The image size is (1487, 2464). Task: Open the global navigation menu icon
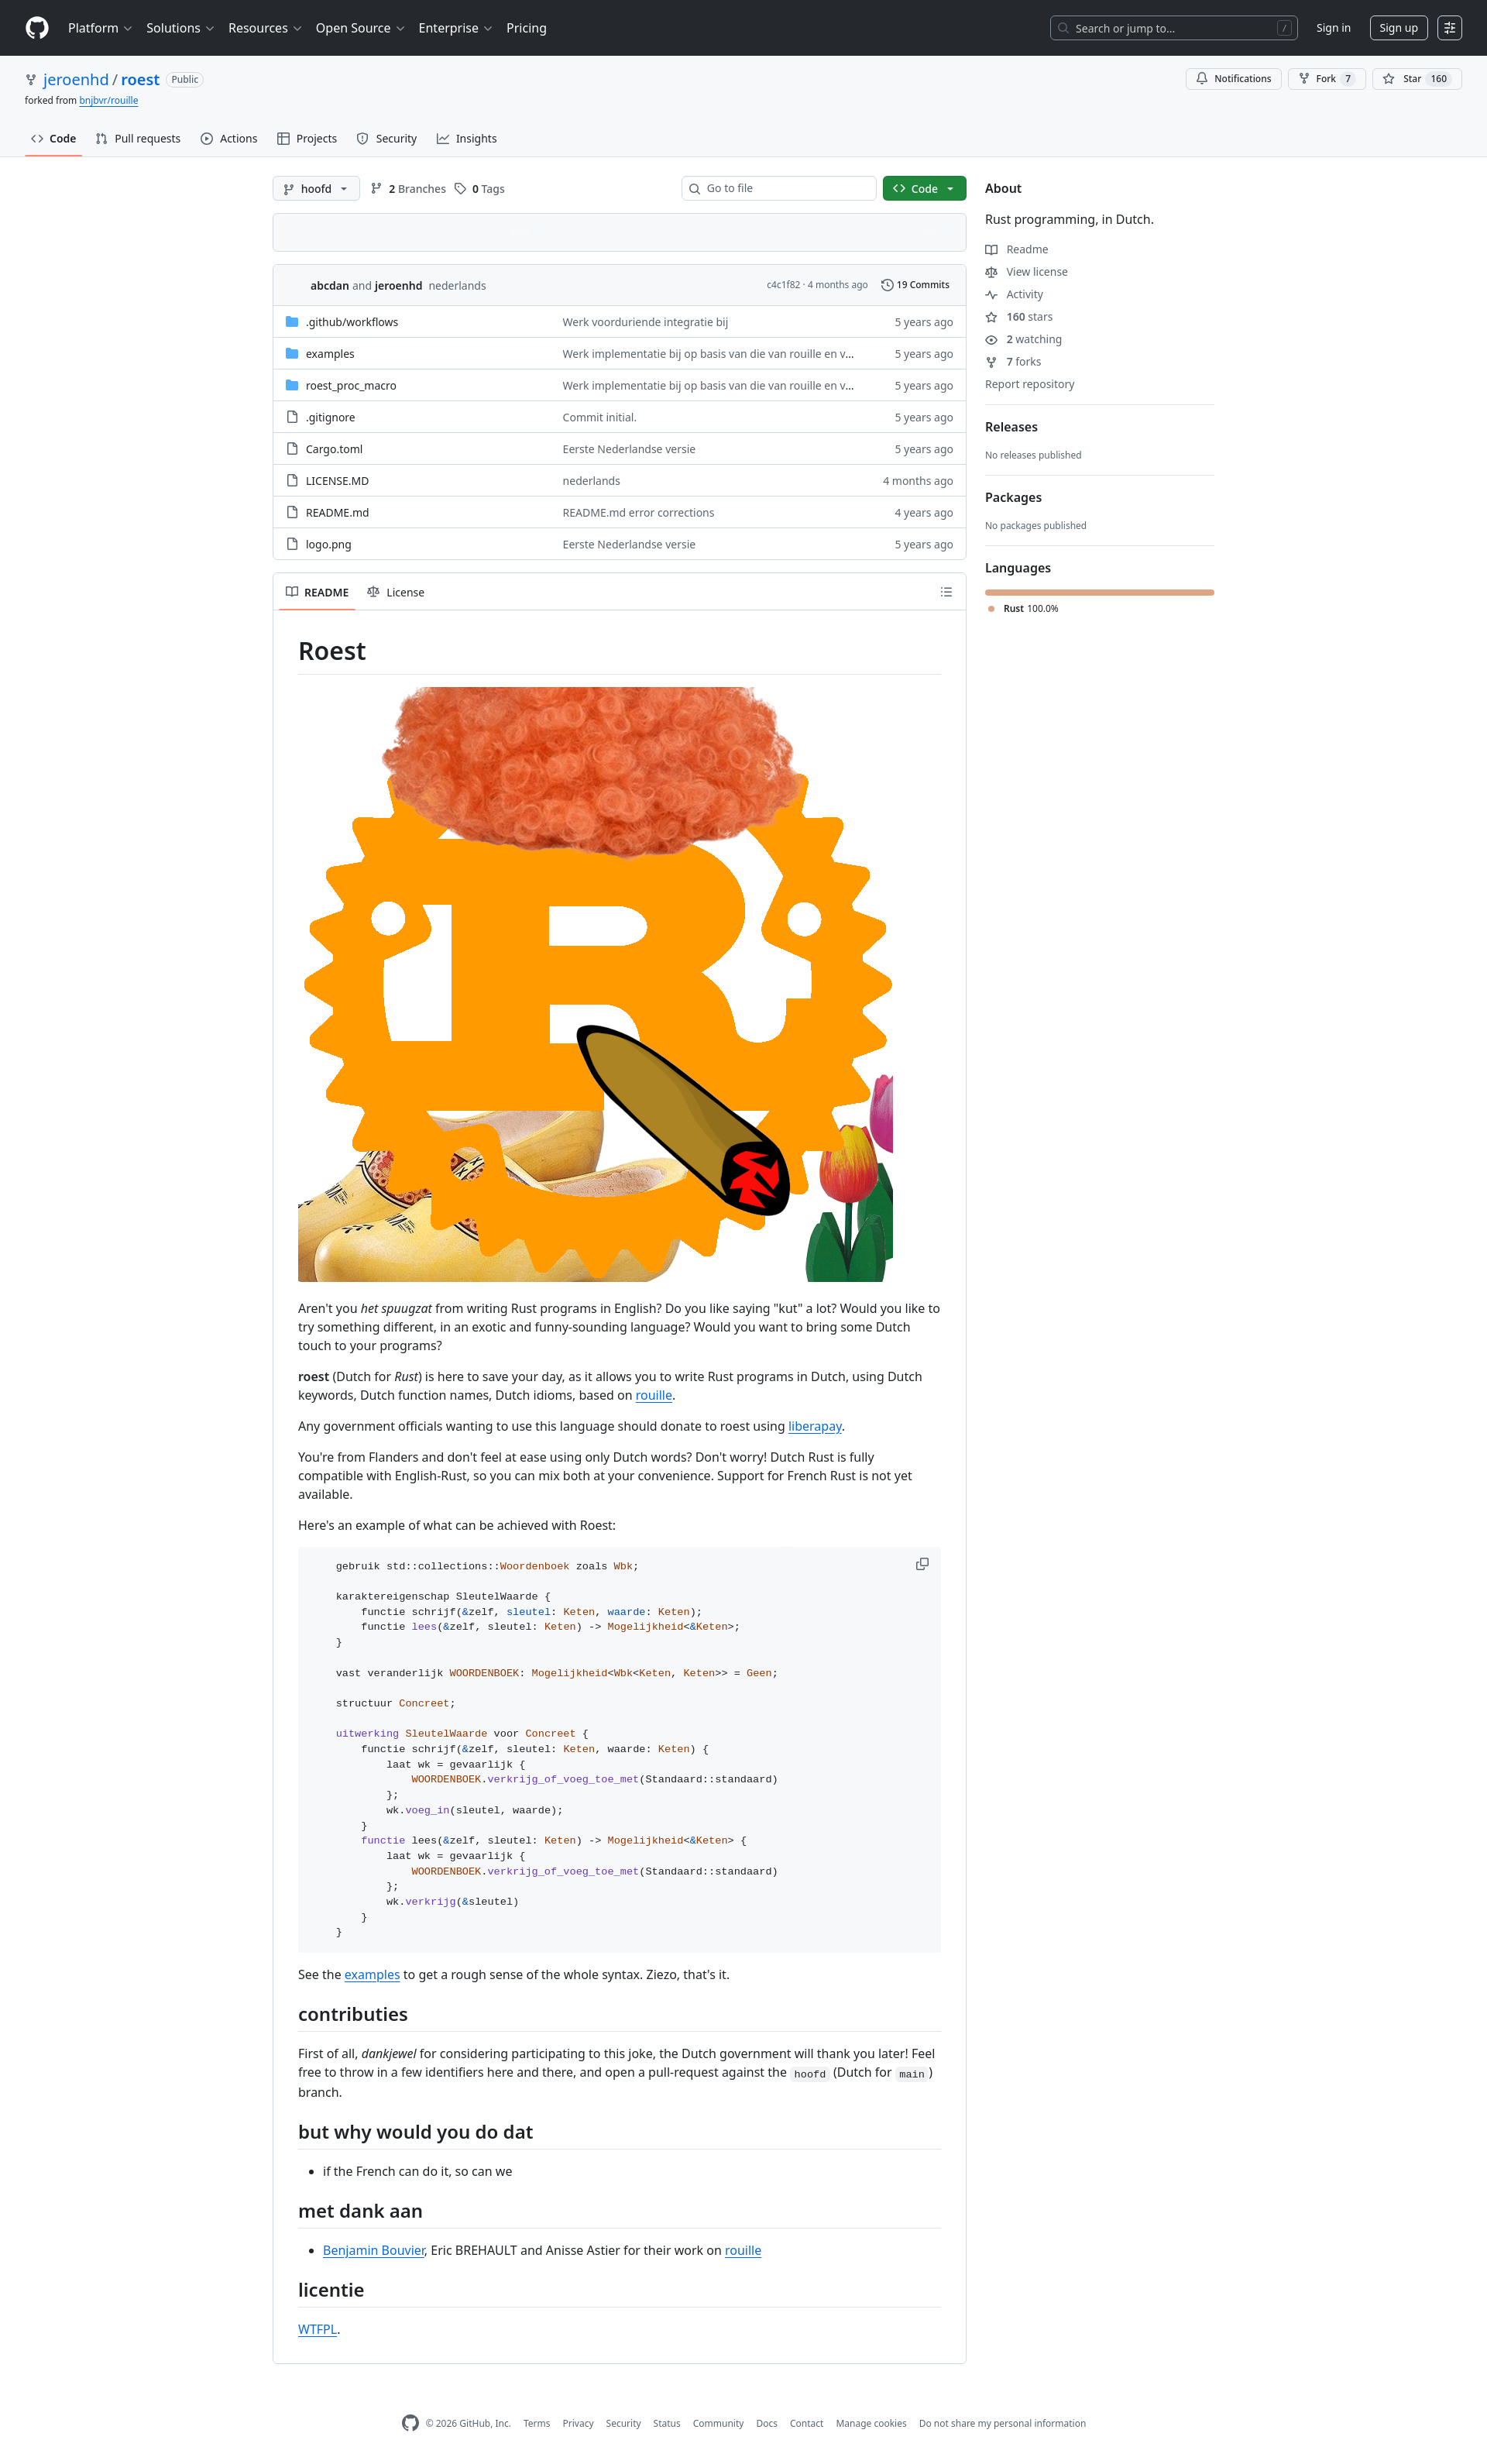1450,28
